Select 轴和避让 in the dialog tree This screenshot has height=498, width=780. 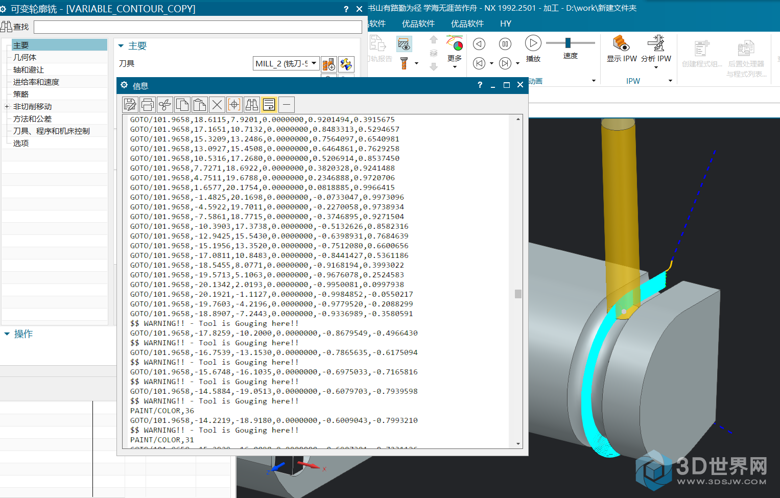[29, 70]
